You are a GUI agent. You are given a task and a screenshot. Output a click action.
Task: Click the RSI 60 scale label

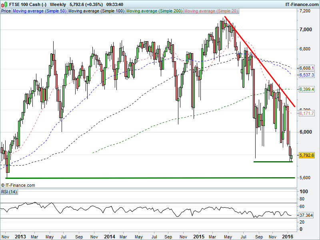click(x=302, y=206)
